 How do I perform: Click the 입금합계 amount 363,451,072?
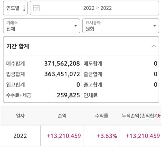[x=62, y=74]
